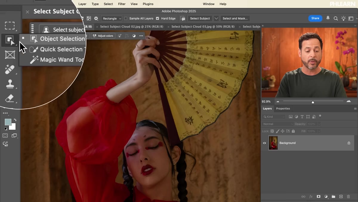Open the Layer menu
This screenshot has width=358, height=202.
[x=82, y=4]
